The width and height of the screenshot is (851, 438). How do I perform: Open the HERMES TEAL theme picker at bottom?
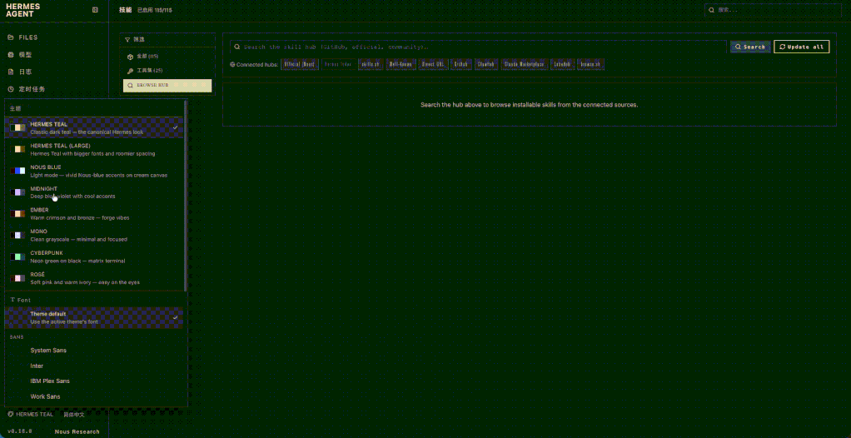(x=30, y=414)
